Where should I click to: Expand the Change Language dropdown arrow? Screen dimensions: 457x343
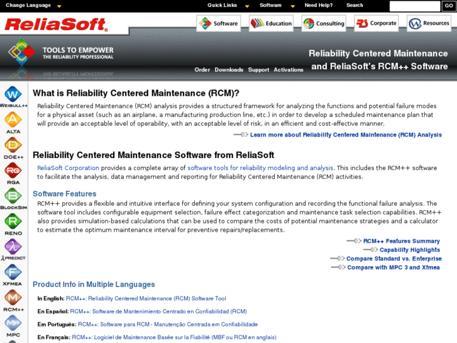click(x=59, y=6)
